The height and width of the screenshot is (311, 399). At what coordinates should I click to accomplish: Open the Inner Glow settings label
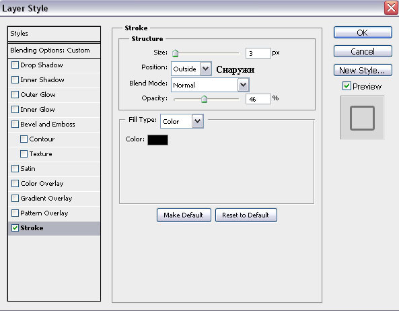click(38, 110)
